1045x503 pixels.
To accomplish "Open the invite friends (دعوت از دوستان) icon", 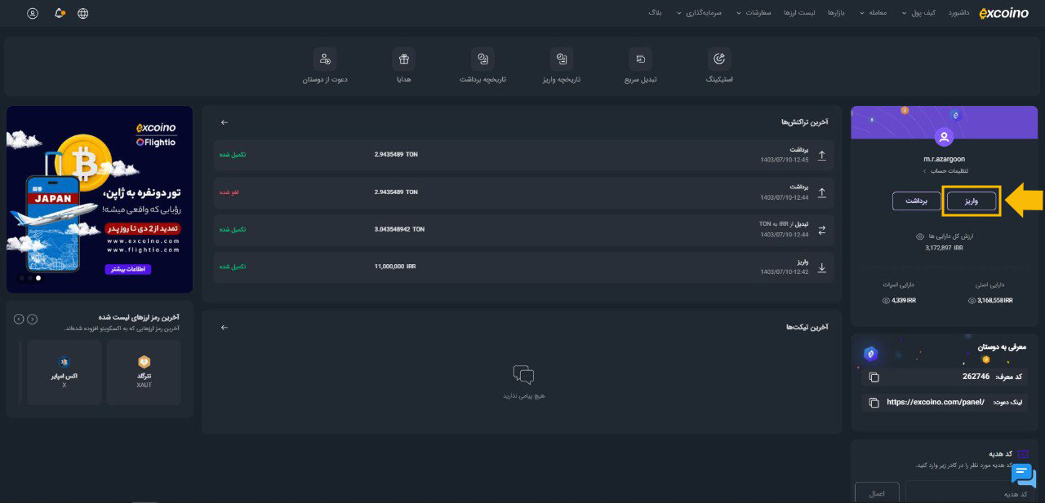I will click(x=325, y=59).
